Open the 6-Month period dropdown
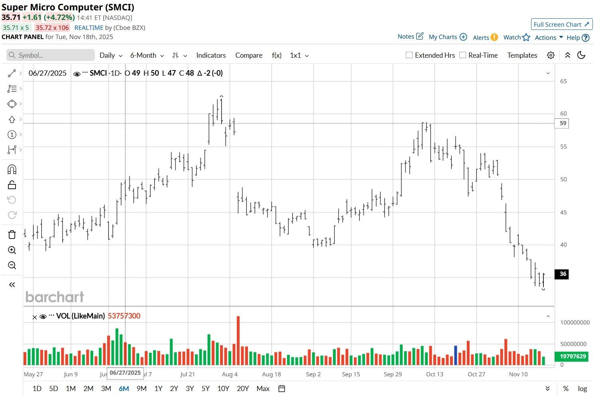The height and width of the screenshot is (399, 596). 147,55
